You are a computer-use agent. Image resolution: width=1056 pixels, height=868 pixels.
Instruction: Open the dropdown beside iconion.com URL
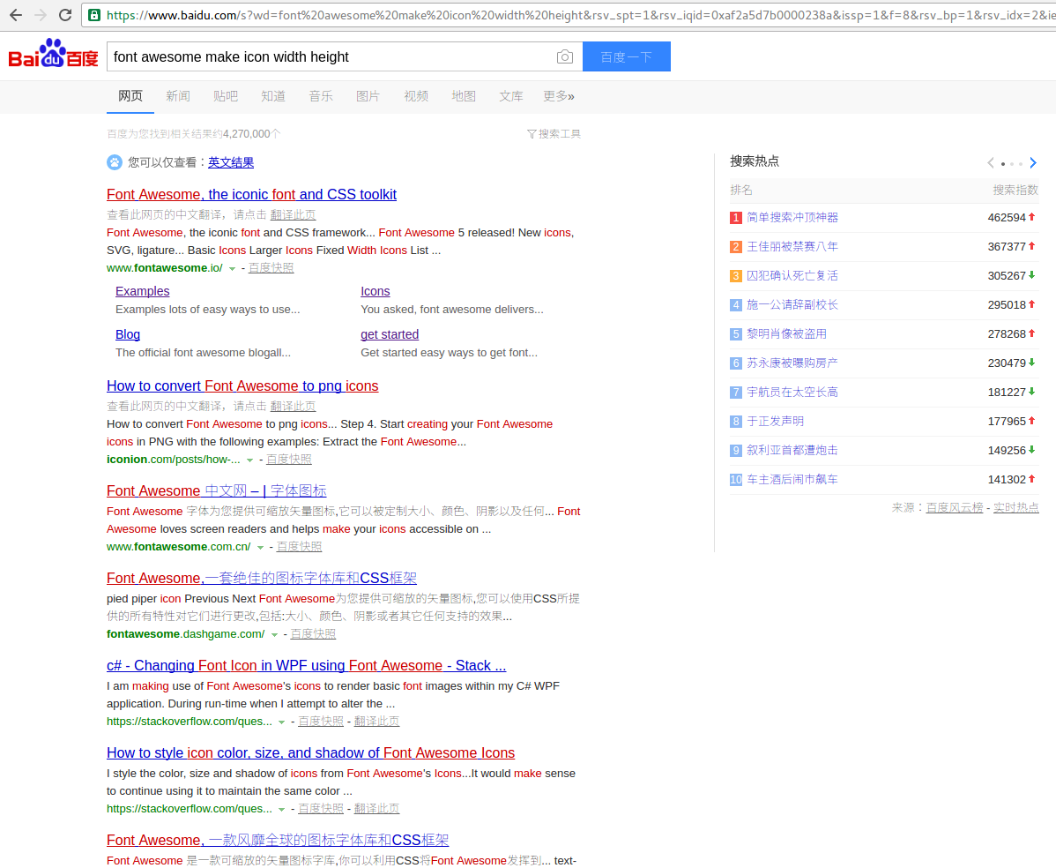249,459
